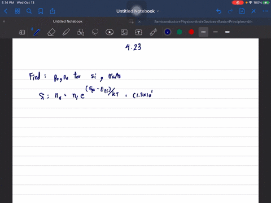Bookmark this page
This screenshot has height=203, width=271.
click(x=41, y=11)
